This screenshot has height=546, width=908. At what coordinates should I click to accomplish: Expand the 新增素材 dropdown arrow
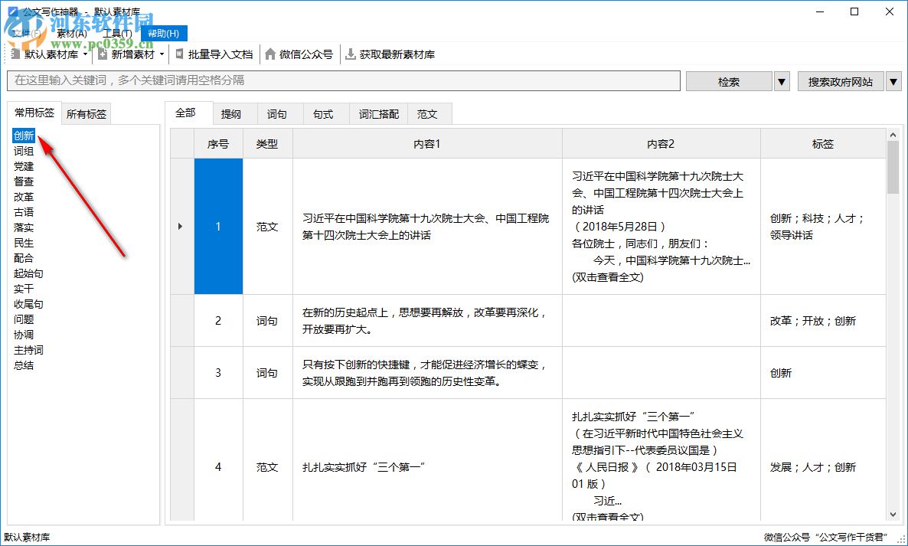(x=162, y=54)
